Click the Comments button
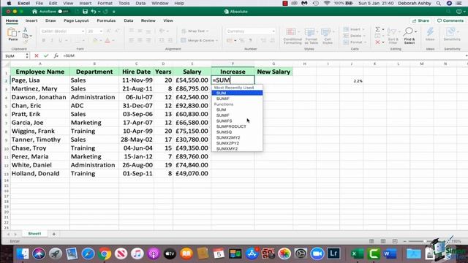468x263 pixels. [x=450, y=20]
